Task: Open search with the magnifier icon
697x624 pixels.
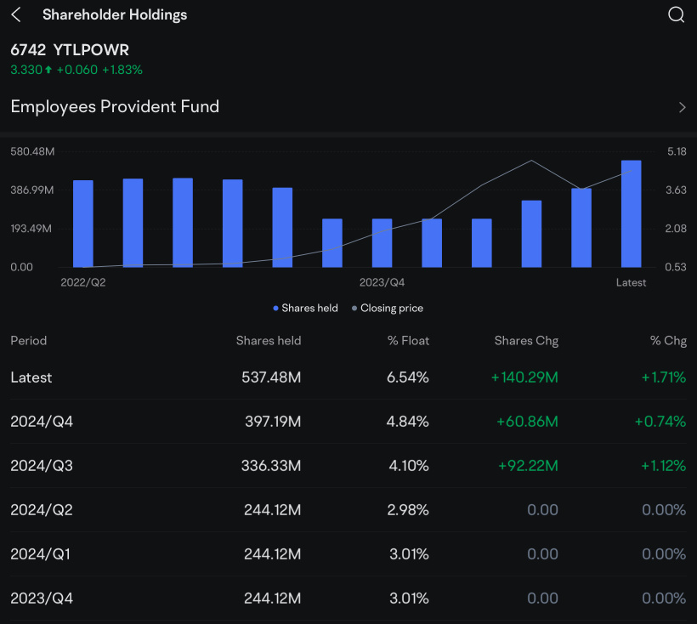Action: [676, 14]
